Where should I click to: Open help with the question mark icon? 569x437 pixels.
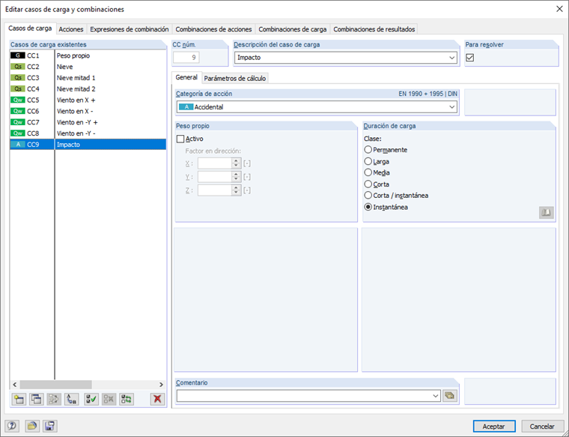[12, 426]
